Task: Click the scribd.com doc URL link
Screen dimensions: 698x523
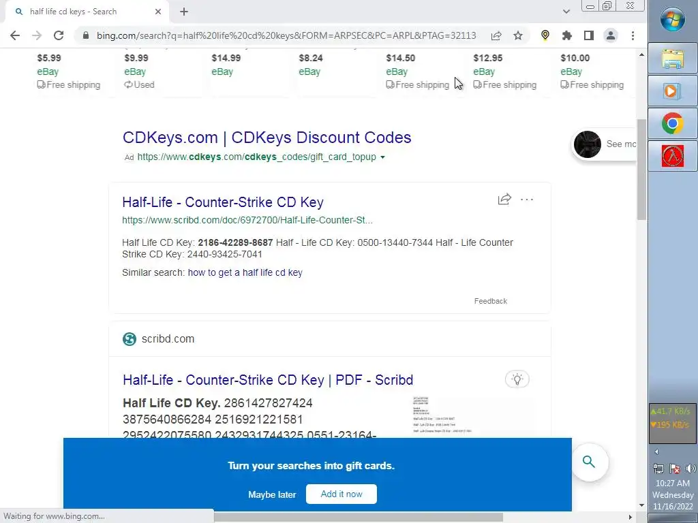Action: [247, 220]
